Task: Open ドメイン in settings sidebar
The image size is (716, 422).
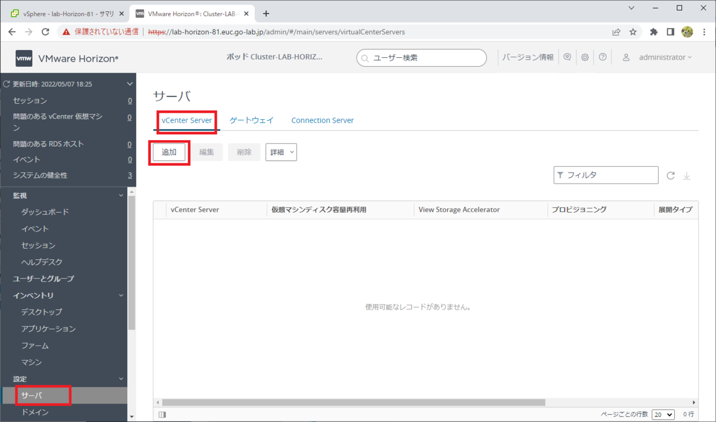Action: (x=35, y=412)
